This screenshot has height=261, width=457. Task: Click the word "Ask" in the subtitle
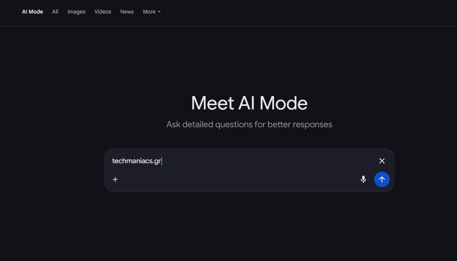point(173,125)
